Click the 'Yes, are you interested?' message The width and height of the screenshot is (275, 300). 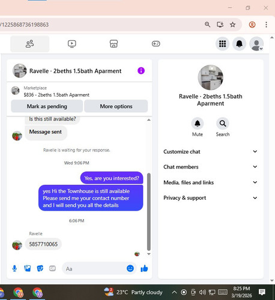(x=112, y=178)
